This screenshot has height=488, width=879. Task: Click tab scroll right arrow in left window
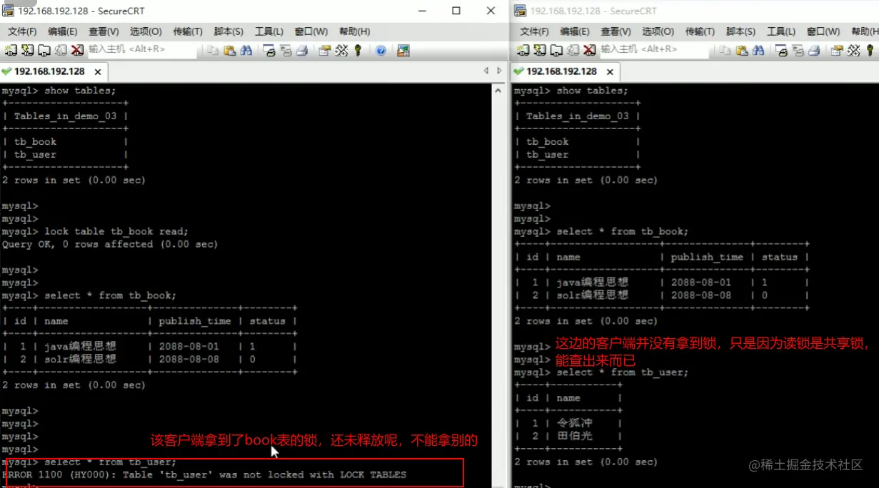point(499,71)
